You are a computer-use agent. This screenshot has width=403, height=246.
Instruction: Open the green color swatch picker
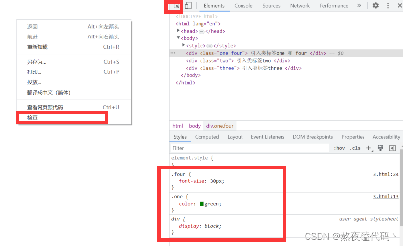[x=201, y=204]
